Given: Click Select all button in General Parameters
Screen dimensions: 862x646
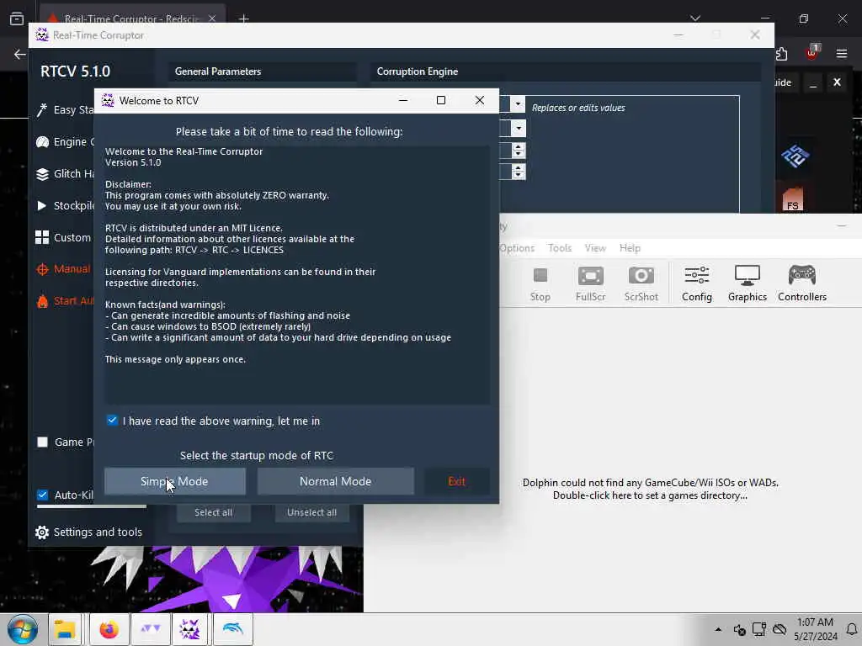Looking at the screenshot, I should point(213,512).
